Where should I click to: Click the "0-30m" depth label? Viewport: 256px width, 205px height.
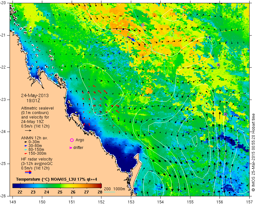point(34,142)
